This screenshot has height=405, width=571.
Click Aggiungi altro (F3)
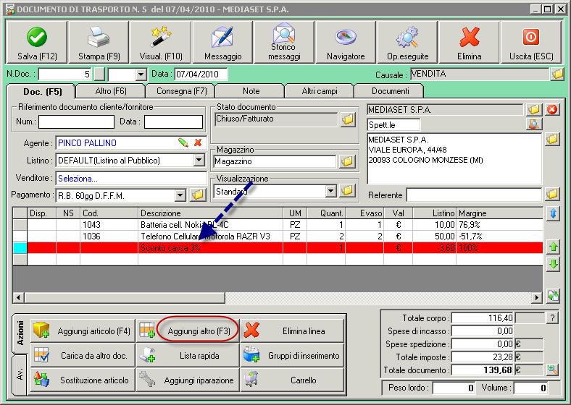click(x=188, y=331)
